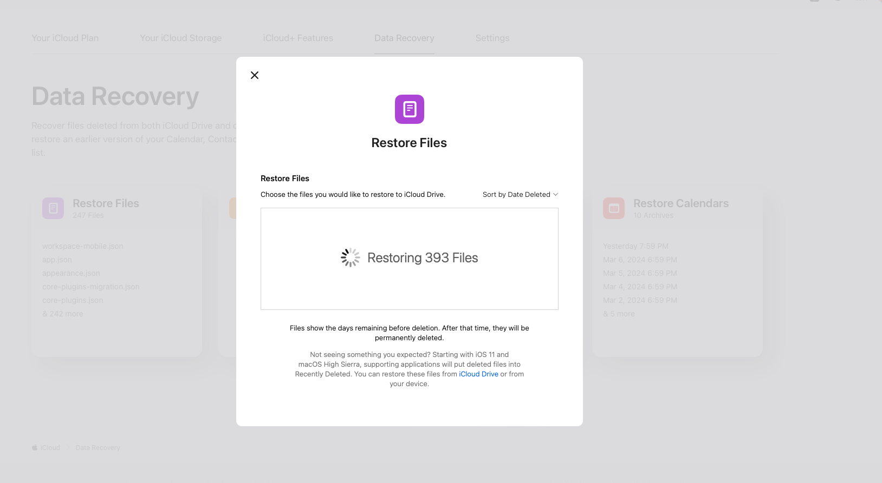Select 'Mar 5, 2024 6:59 PM' archive
The width and height of the screenshot is (882, 483).
pyautogui.click(x=640, y=273)
